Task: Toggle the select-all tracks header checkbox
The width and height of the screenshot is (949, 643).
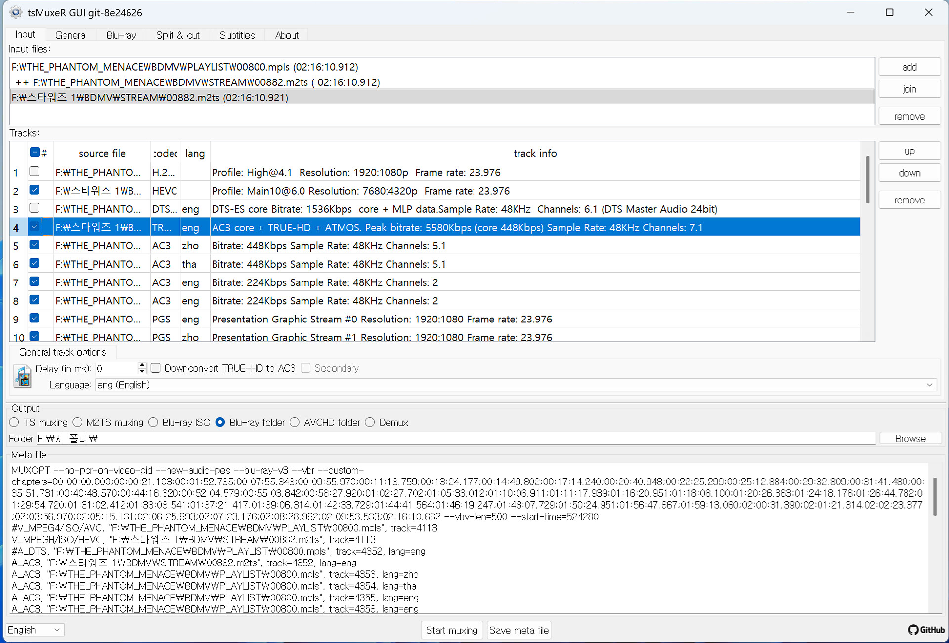Action: (x=35, y=152)
